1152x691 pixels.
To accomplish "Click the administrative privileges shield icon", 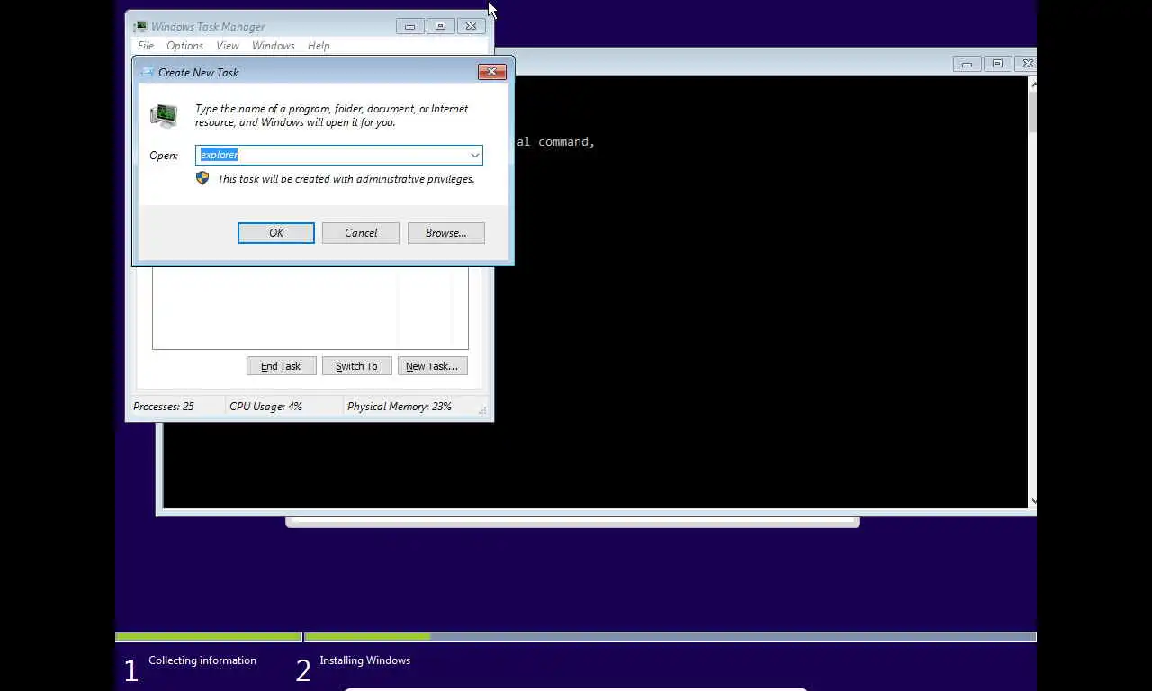I will (x=202, y=179).
